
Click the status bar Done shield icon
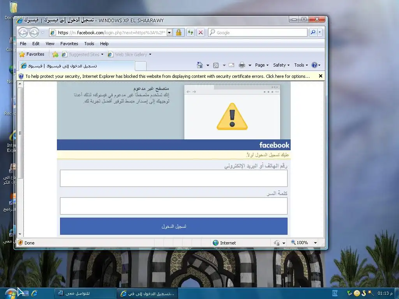click(20, 243)
